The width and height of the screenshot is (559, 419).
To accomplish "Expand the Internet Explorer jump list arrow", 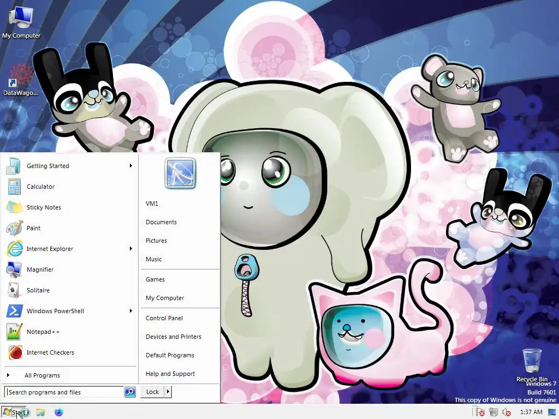I will 131,249.
